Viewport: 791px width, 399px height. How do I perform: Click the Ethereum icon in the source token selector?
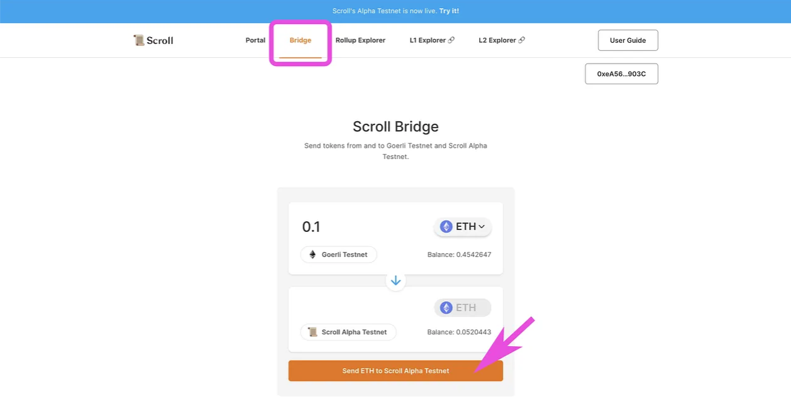(x=446, y=227)
